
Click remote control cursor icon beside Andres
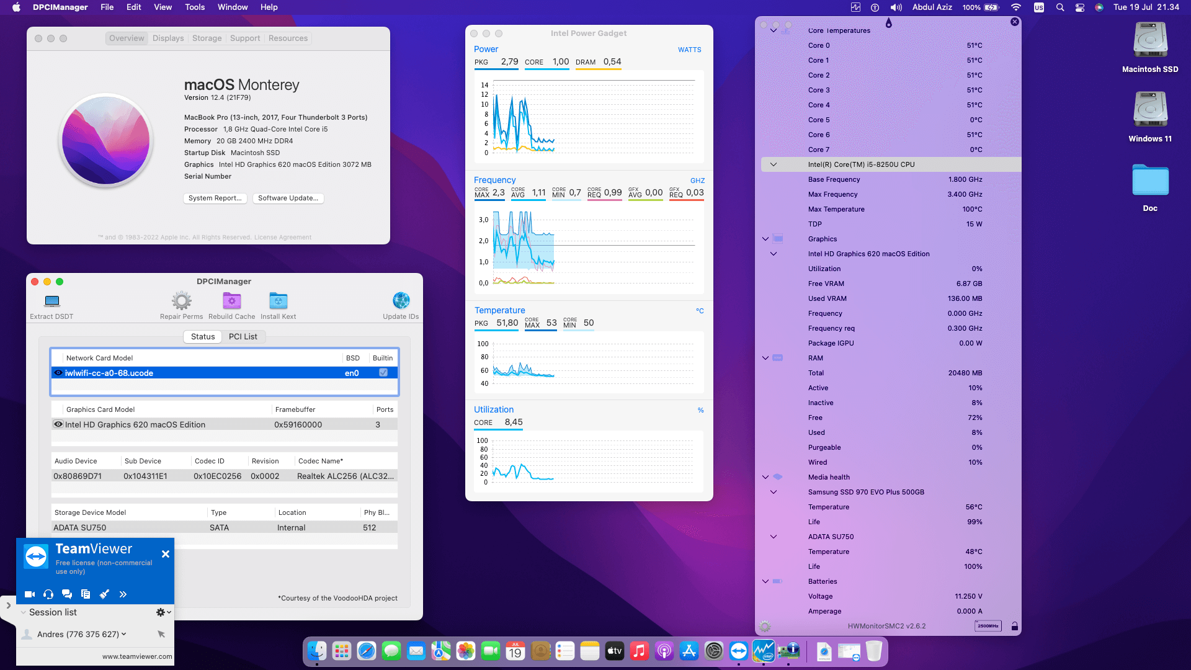click(161, 634)
